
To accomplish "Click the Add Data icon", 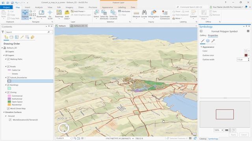I will click(x=67, y=13).
